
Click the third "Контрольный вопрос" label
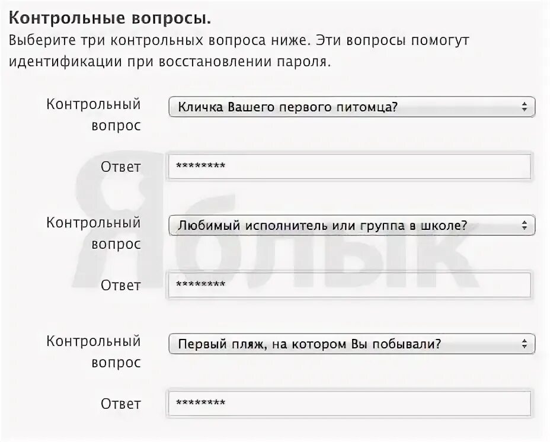click(x=94, y=352)
